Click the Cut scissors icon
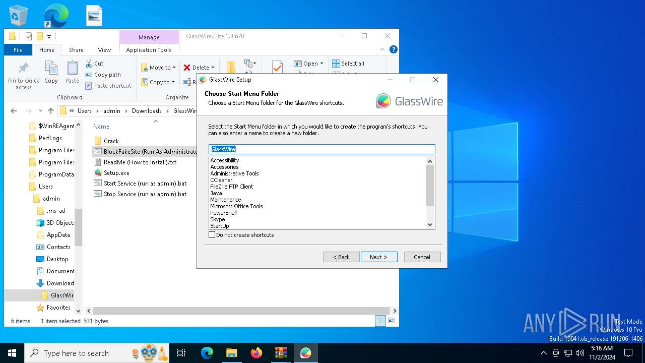This screenshot has width=645, height=363. click(89, 64)
